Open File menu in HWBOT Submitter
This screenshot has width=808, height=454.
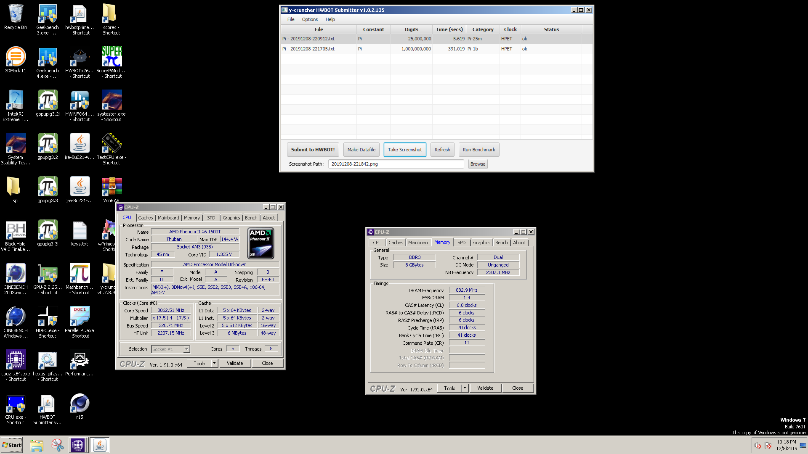(291, 19)
